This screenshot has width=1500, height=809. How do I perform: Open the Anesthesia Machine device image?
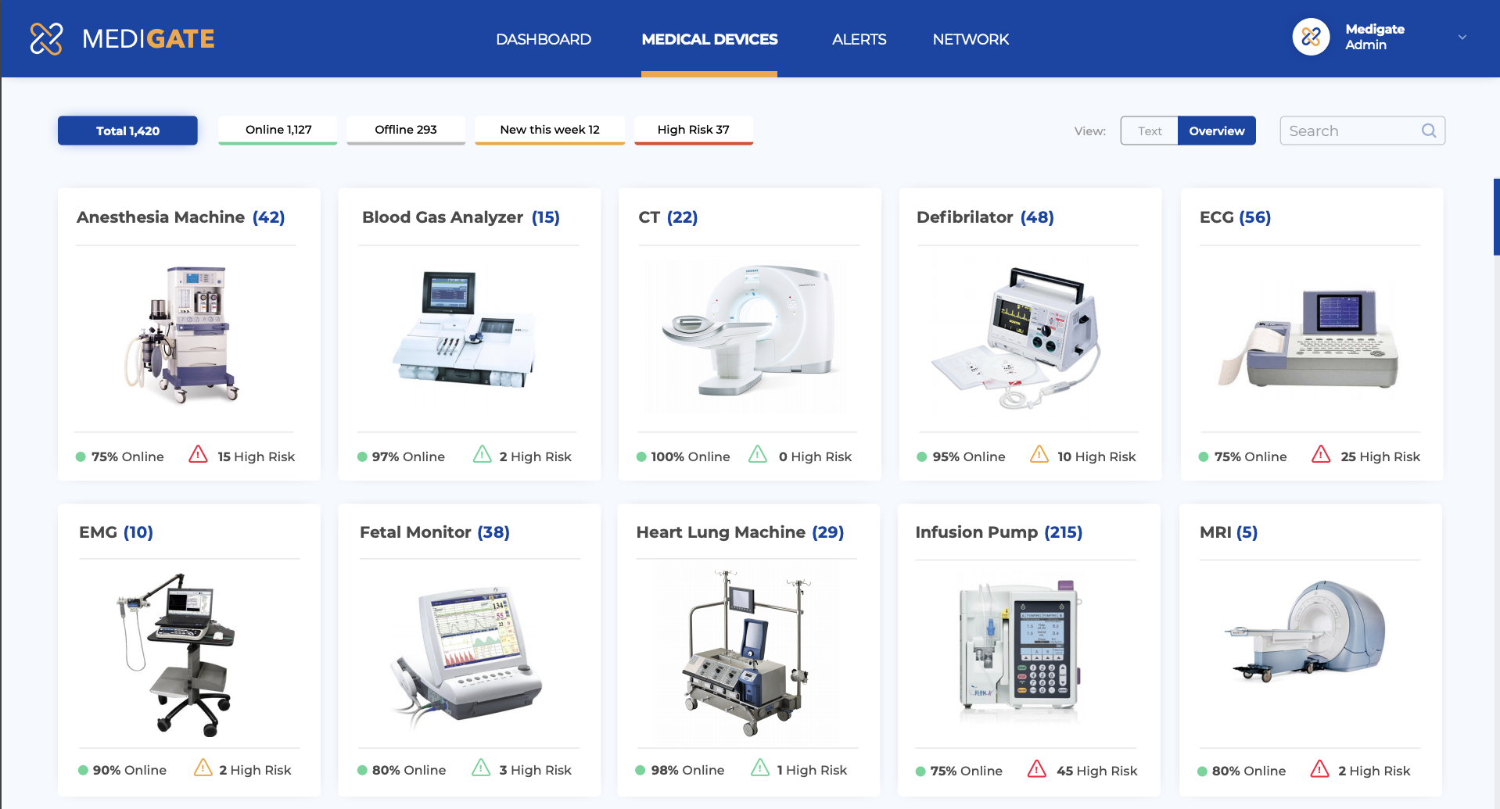pos(181,335)
